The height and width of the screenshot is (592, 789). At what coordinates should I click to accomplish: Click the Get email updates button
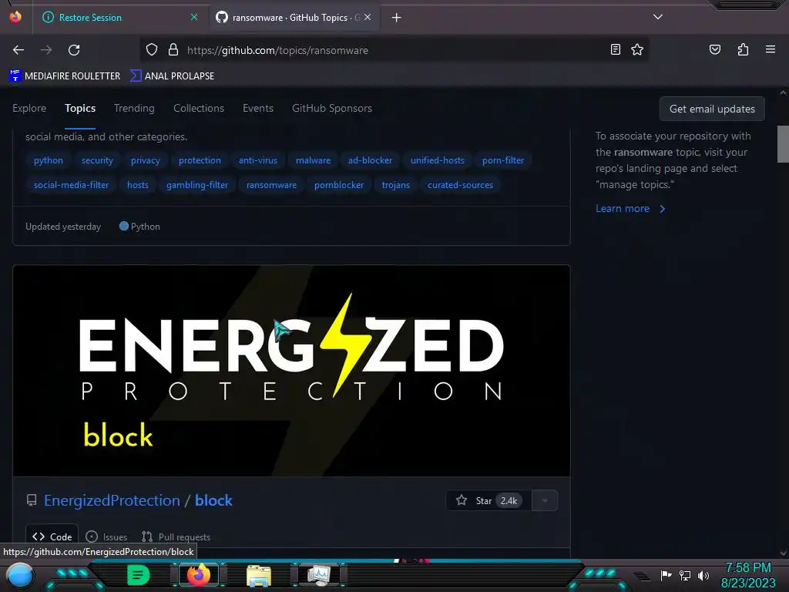pyautogui.click(x=712, y=109)
